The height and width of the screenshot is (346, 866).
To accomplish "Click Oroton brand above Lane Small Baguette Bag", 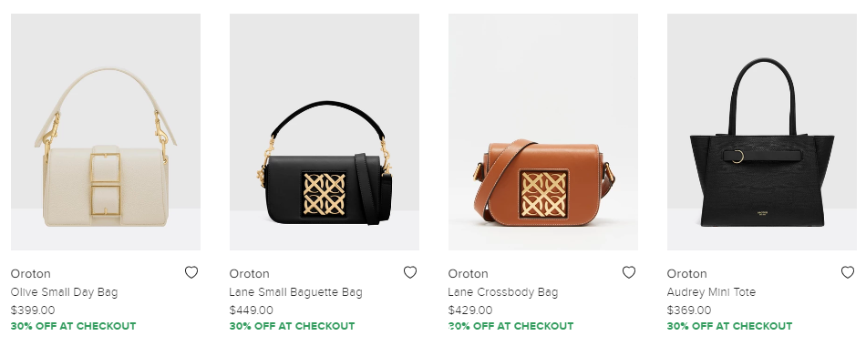I will click(x=249, y=274).
